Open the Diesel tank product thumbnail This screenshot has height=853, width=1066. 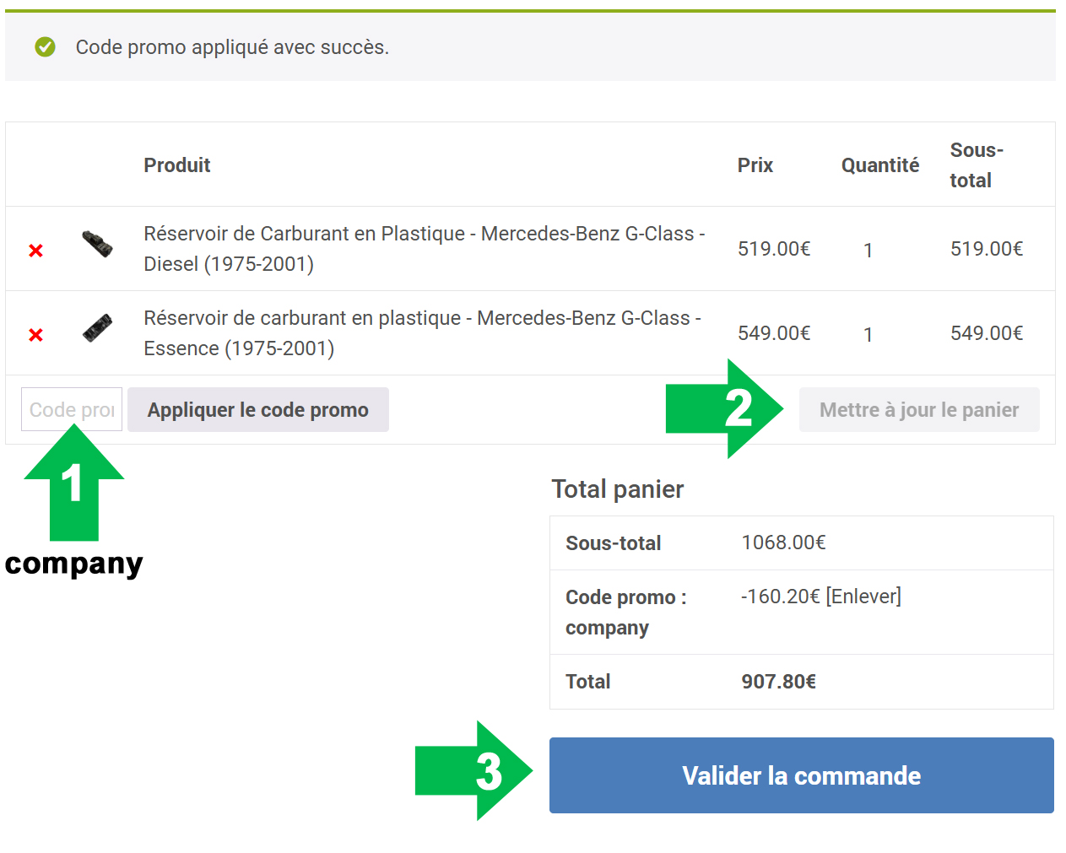click(x=97, y=244)
